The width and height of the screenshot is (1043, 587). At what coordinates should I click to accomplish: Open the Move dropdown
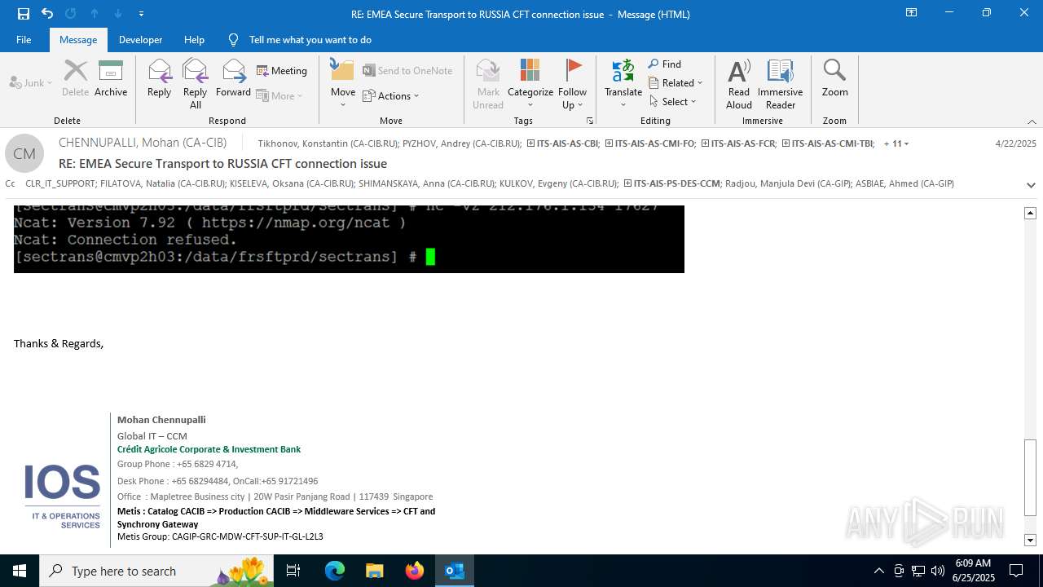click(x=343, y=84)
